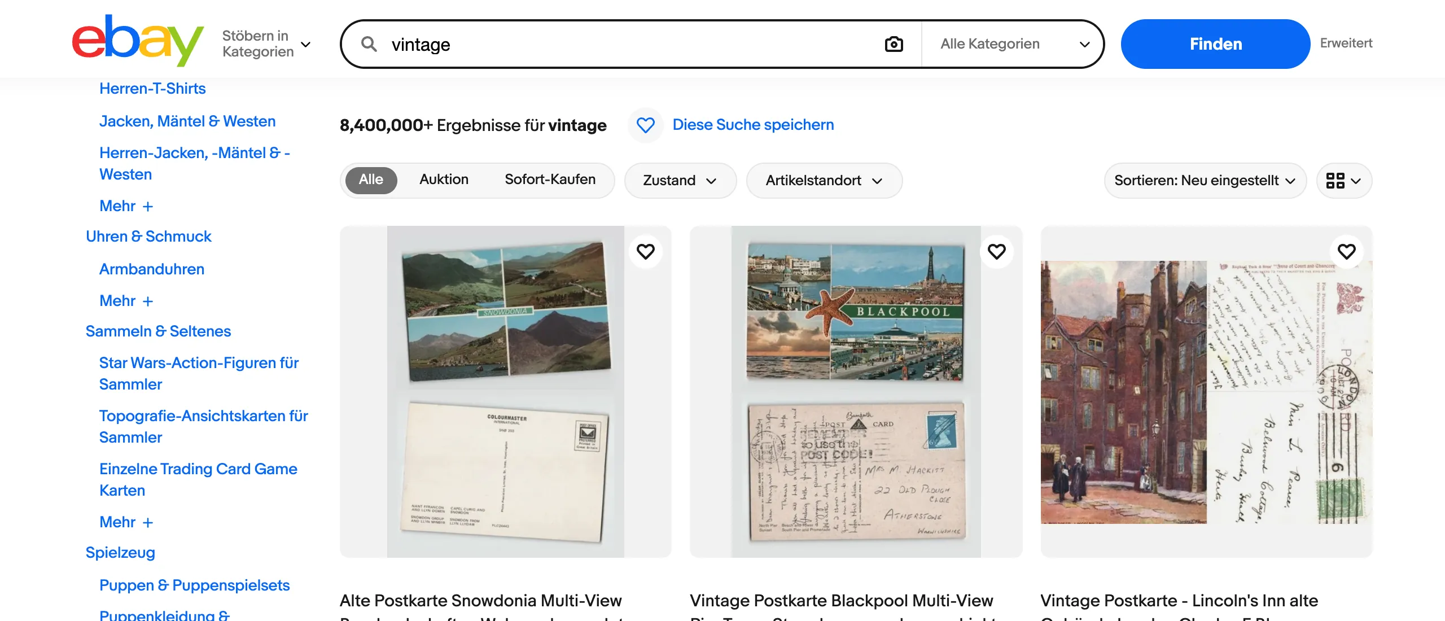The image size is (1445, 621).
Task: Click Diese Suche speichern link
Action: tap(753, 125)
